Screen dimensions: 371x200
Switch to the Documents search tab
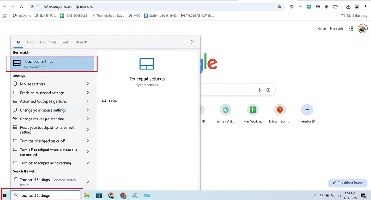[x=48, y=42]
